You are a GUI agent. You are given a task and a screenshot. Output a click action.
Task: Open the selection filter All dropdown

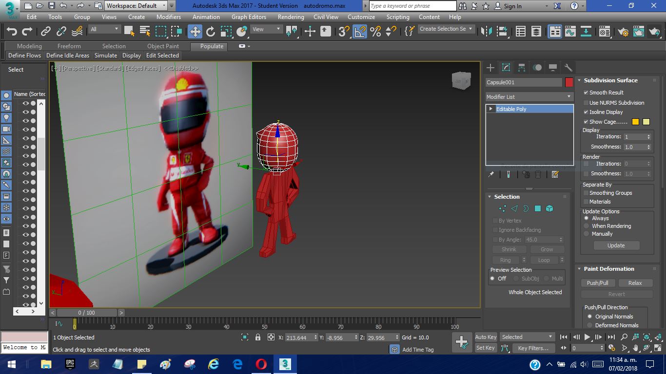[x=104, y=29]
